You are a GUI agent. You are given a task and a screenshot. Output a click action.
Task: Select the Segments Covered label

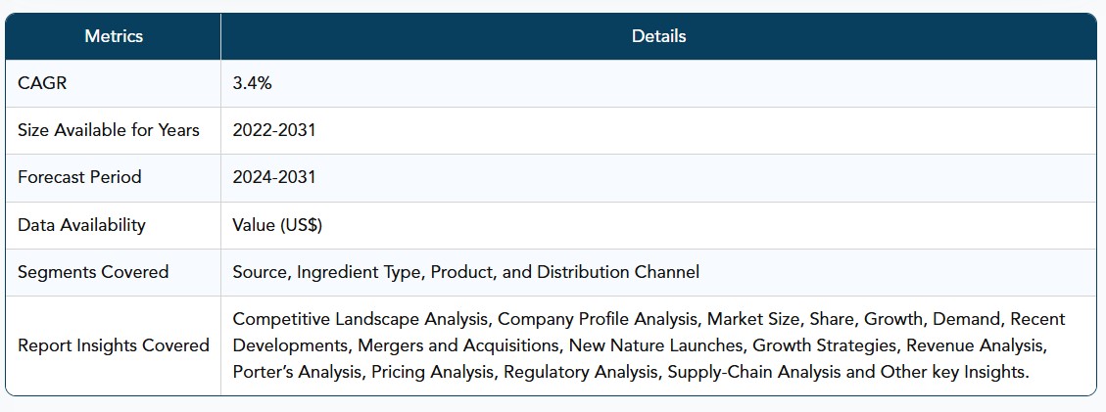pos(93,272)
